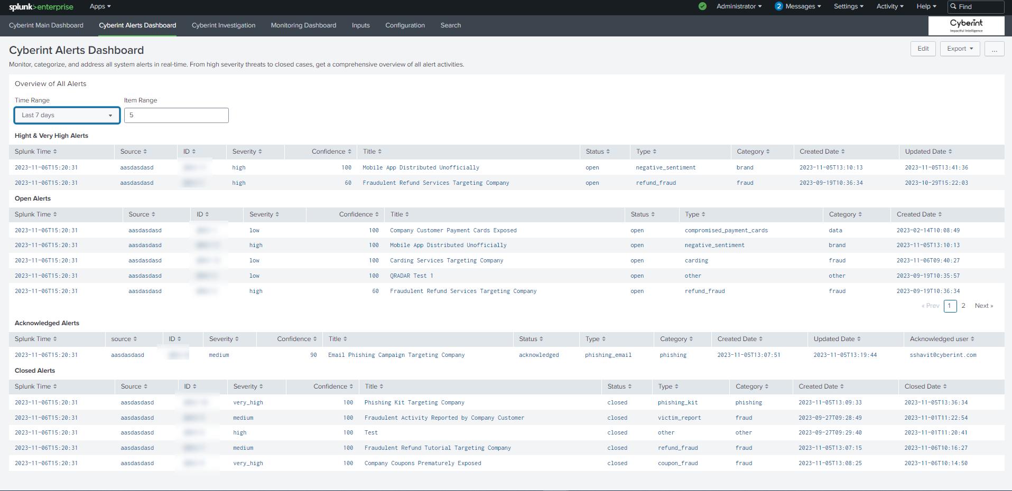Open the Administrator account menu
Image resolution: width=1012 pixels, height=491 pixels.
[x=739, y=6]
